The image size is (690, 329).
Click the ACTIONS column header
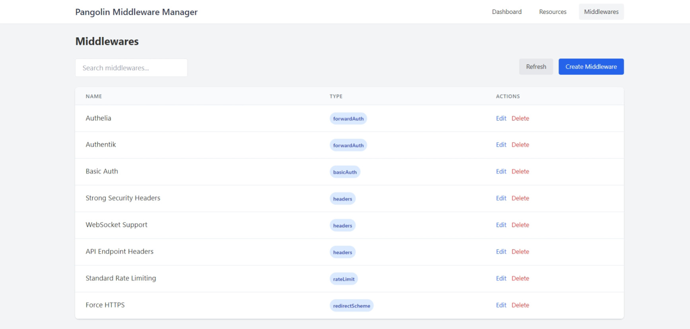(x=508, y=96)
